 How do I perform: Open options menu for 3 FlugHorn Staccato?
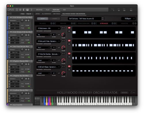pyautogui.click(x=32, y=61)
